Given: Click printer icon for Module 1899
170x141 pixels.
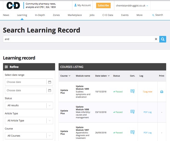Looking at the screenshot, I should (x=162, y=92).
